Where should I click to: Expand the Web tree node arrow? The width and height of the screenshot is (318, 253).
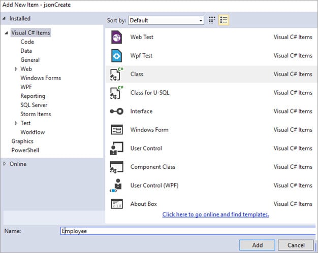point(16,69)
